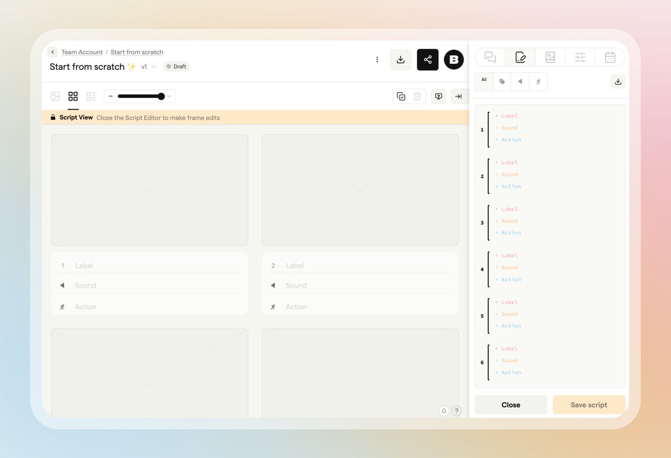
Task: Open the comments panel tab
Action: [490, 57]
